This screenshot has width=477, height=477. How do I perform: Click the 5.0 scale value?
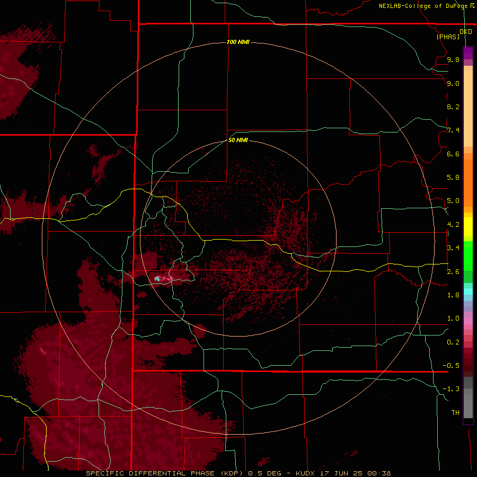point(453,201)
